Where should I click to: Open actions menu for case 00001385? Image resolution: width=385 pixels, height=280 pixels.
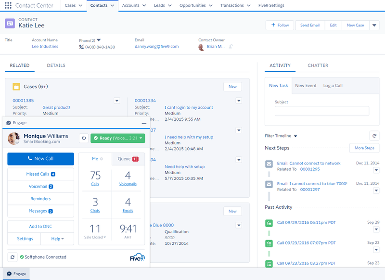[x=117, y=101]
